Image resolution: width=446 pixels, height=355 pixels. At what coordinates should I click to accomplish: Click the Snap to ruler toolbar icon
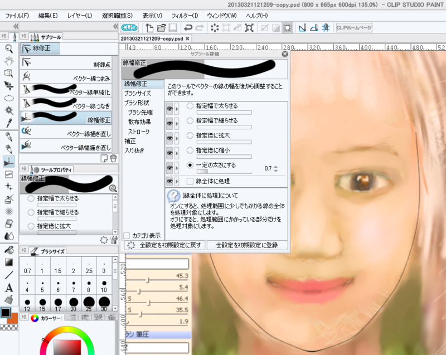303,27
